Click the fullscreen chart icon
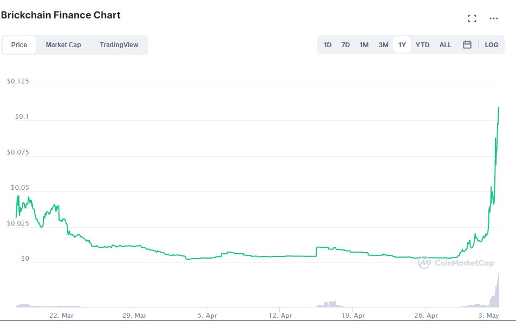The image size is (516, 321). pyautogui.click(x=472, y=18)
